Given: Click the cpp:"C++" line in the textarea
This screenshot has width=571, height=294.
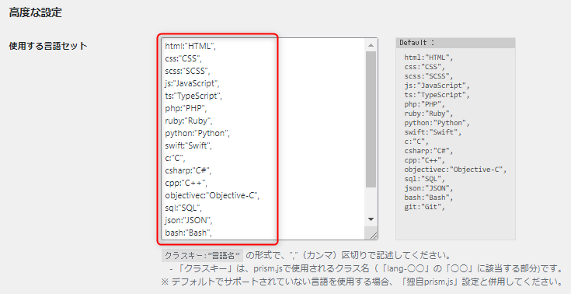Looking at the screenshot, I should coord(186,183).
